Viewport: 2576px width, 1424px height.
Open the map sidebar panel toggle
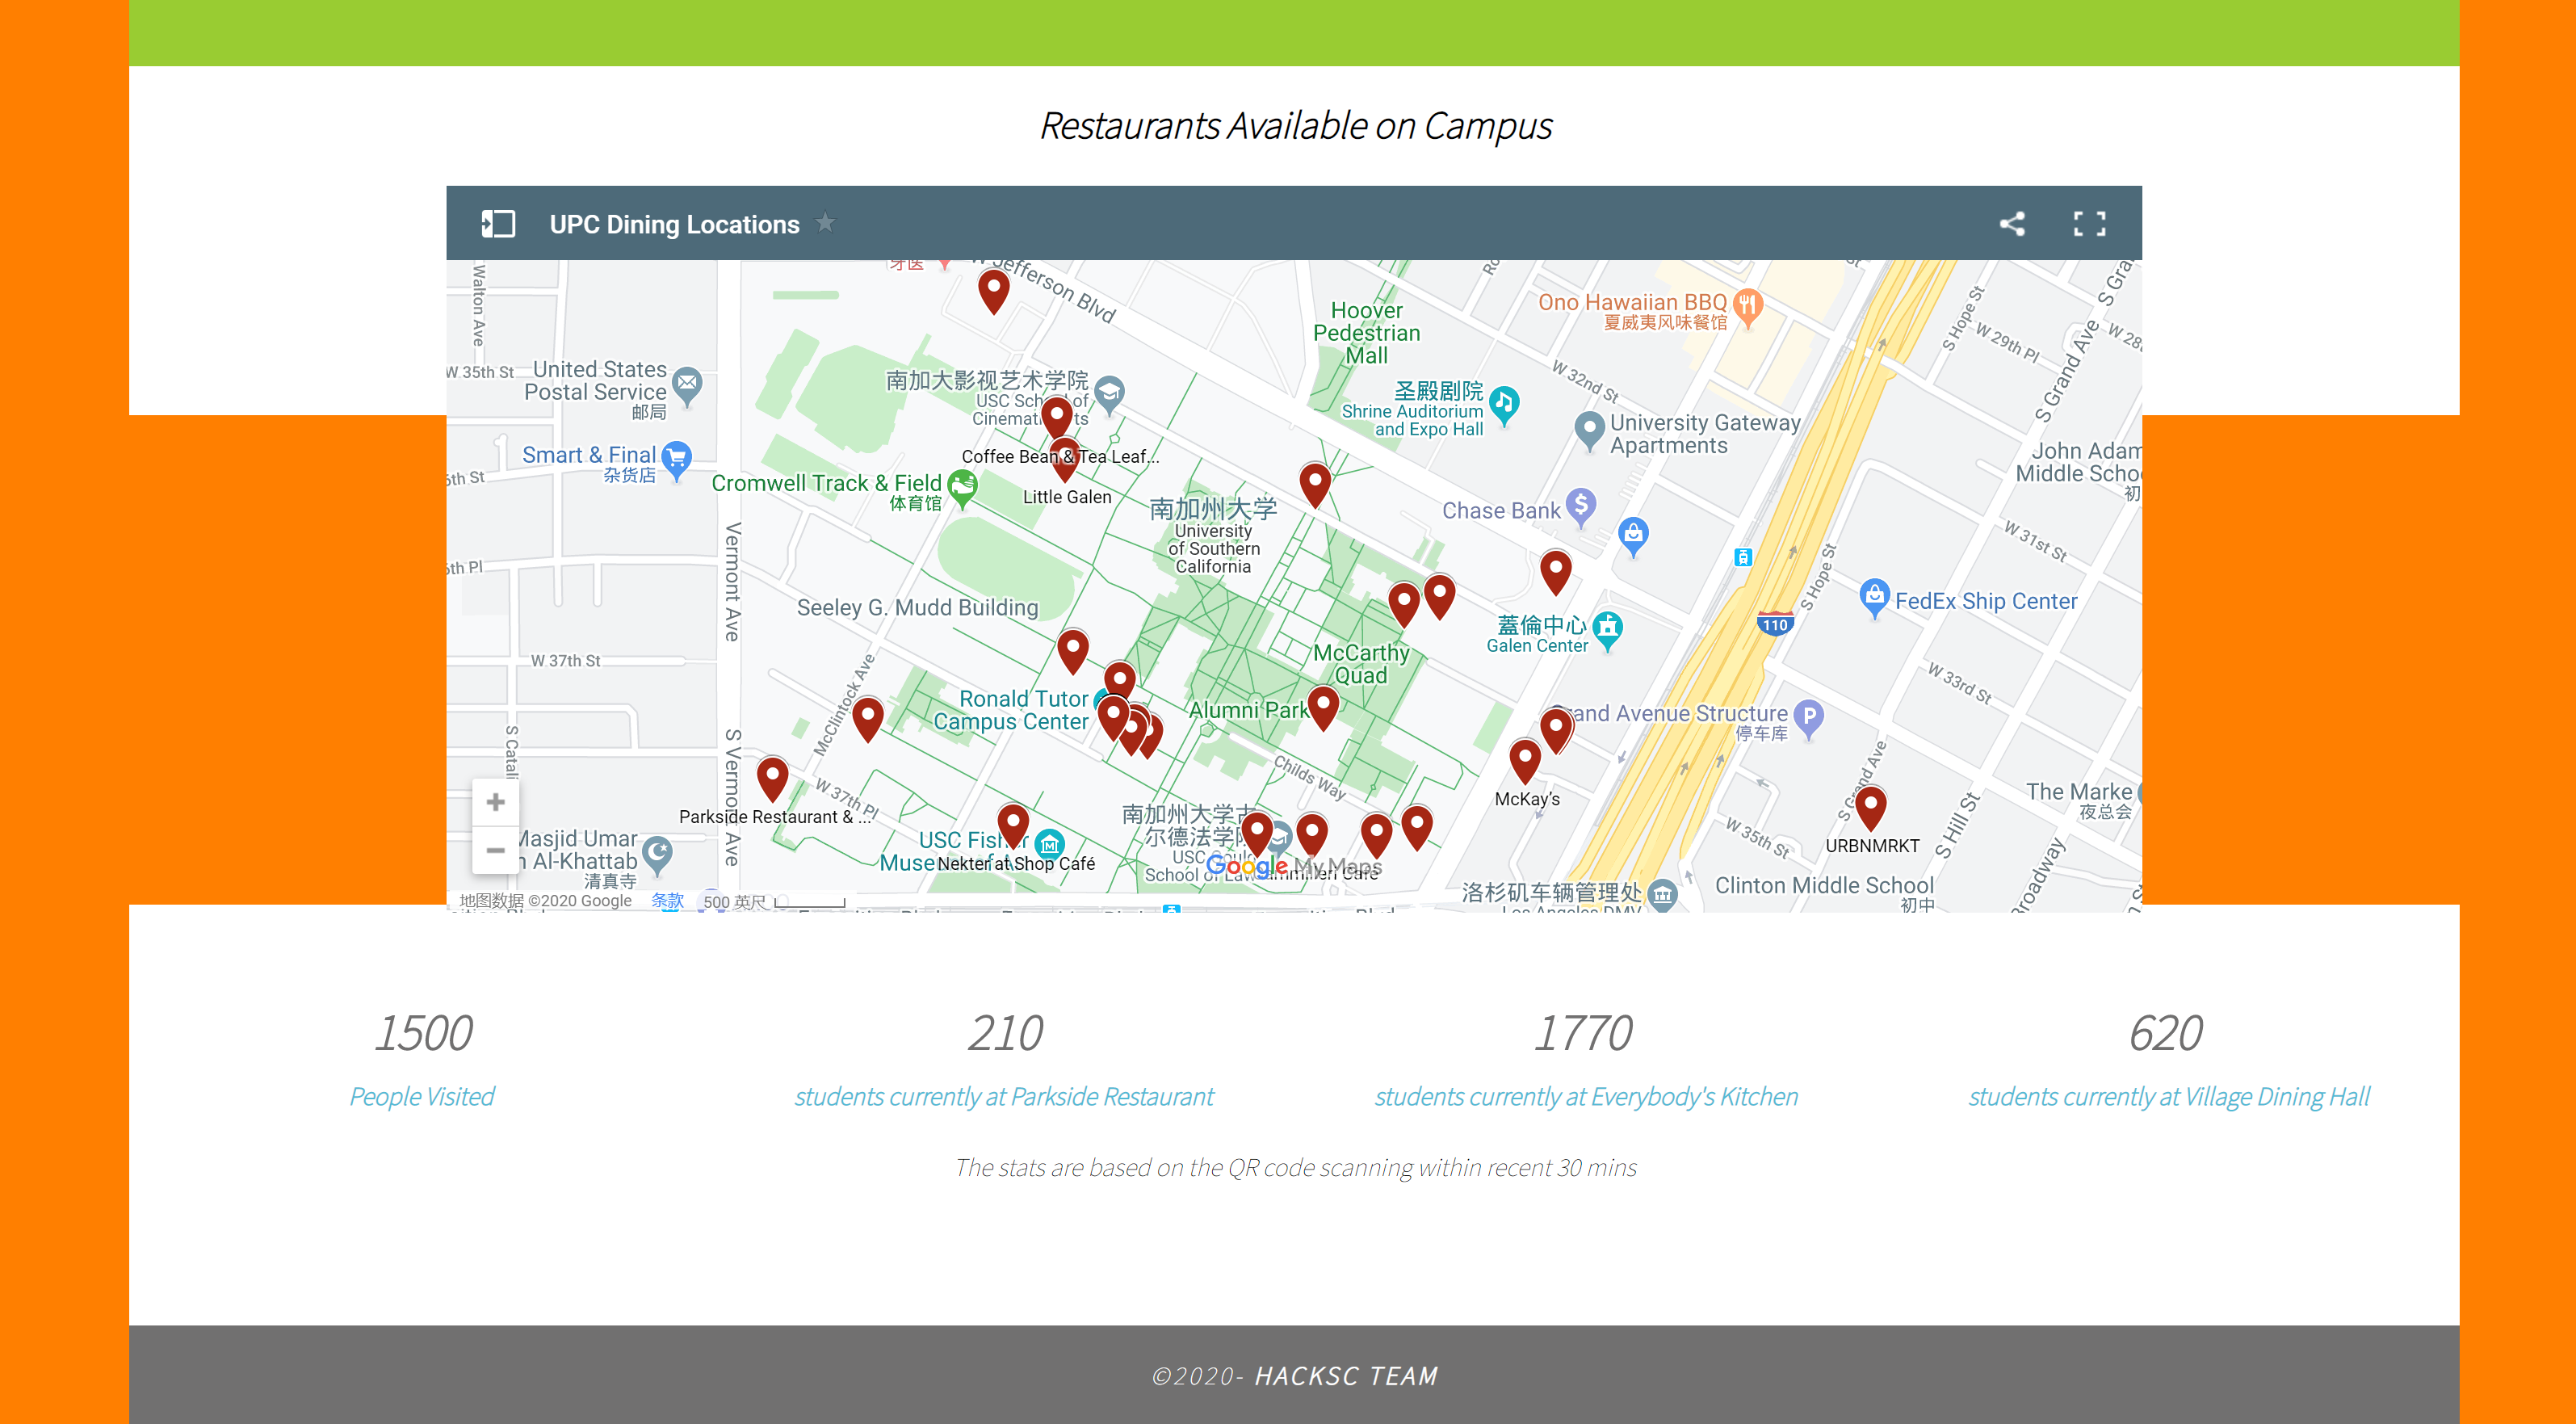(497, 224)
